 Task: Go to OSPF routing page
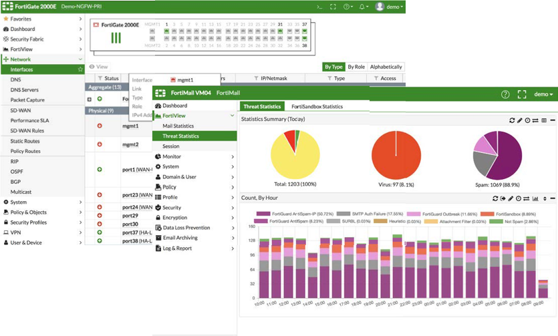(17, 172)
